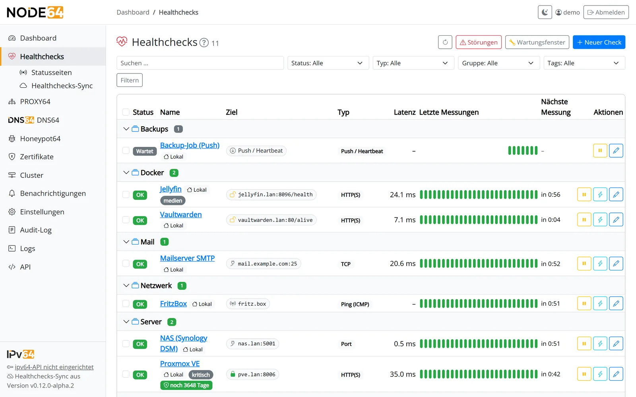Viewport: 636px width, 397px height.
Task: Tick the FritzBox row checkbox
Action: coord(126,304)
